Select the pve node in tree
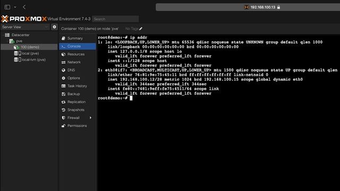 click(19, 41)
